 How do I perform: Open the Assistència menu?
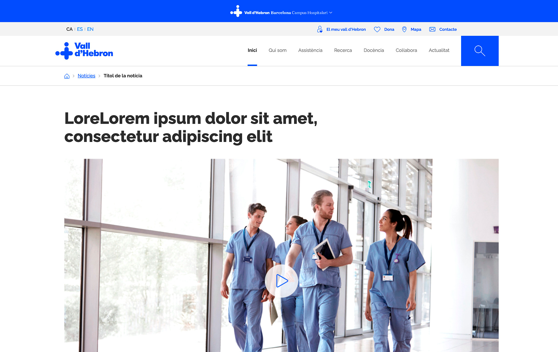tap(310, 50)
